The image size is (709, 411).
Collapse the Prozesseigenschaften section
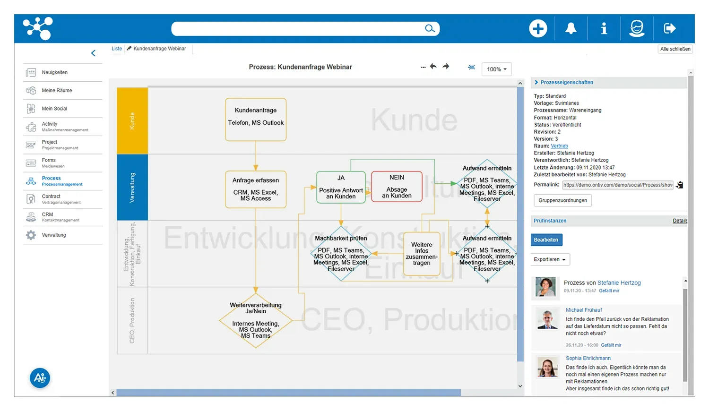pos(536,82)
